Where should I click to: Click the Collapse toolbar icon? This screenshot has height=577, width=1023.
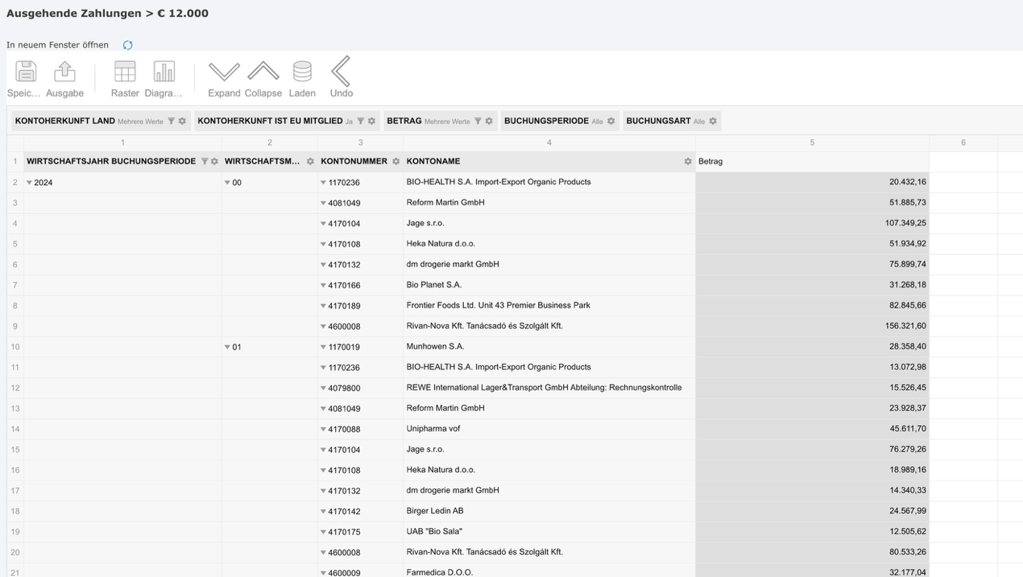(x=263, y=72)
